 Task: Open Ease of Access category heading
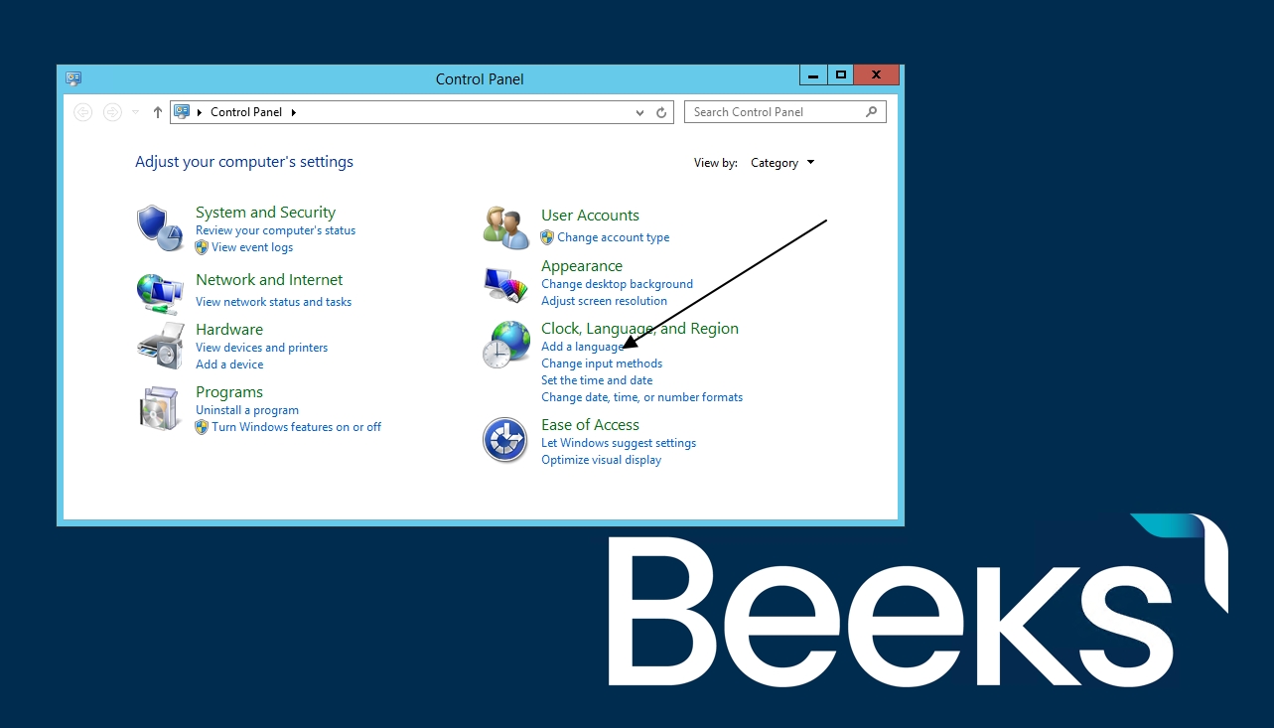pyautogui.click(x=590, y=425)
